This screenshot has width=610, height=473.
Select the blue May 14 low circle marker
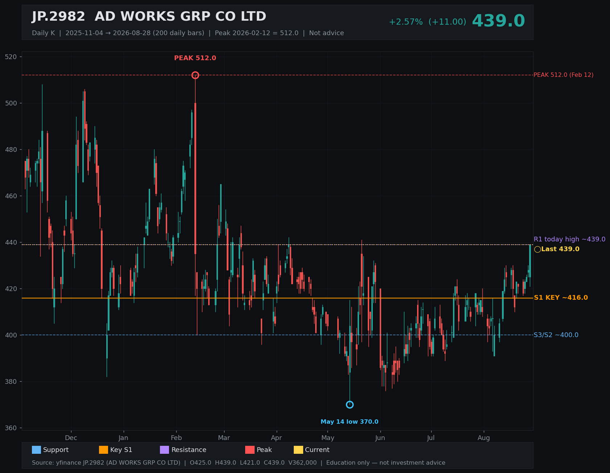click(350, 404)
